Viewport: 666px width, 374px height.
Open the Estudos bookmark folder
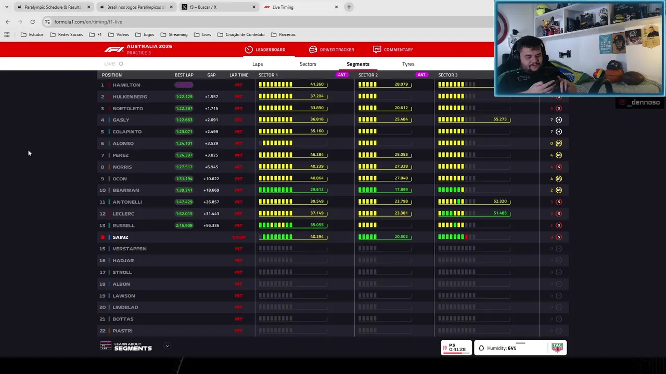(x=32, y=34)
